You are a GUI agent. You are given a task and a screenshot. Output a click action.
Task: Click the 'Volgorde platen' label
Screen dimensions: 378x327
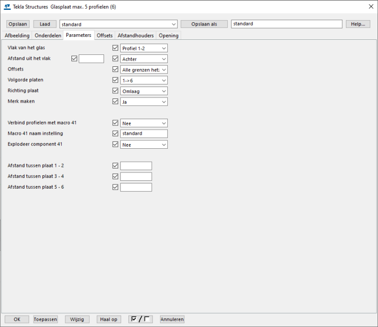click(x=25, y=80)
